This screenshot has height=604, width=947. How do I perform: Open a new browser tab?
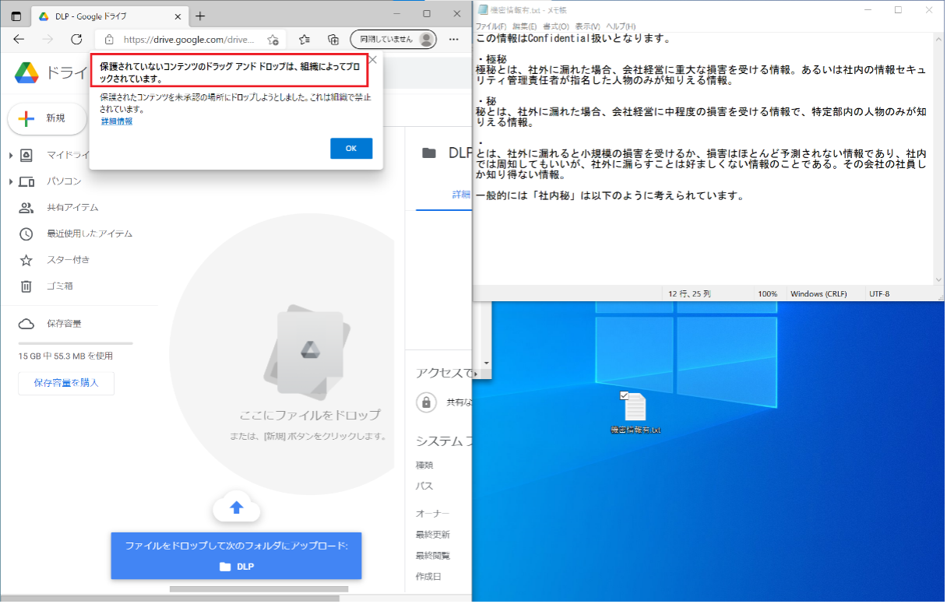[x=200, y=16]
